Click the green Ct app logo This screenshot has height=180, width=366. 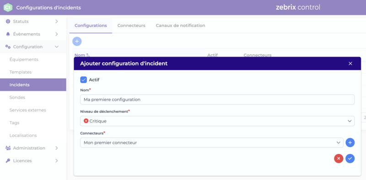pos(8,7)
